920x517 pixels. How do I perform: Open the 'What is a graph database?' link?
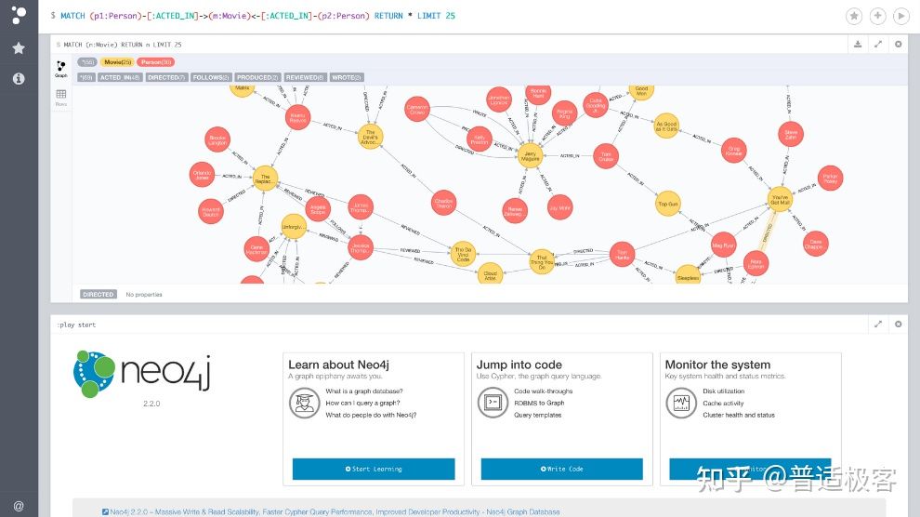coord(364,391)
